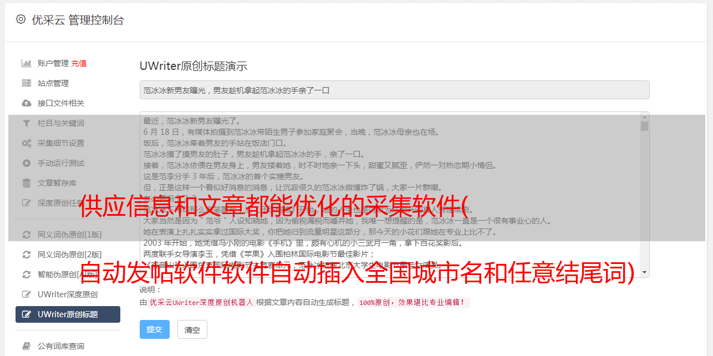Click the blue 提交 submit button
This screenshot has width=713, height=356.
point(154,329)
